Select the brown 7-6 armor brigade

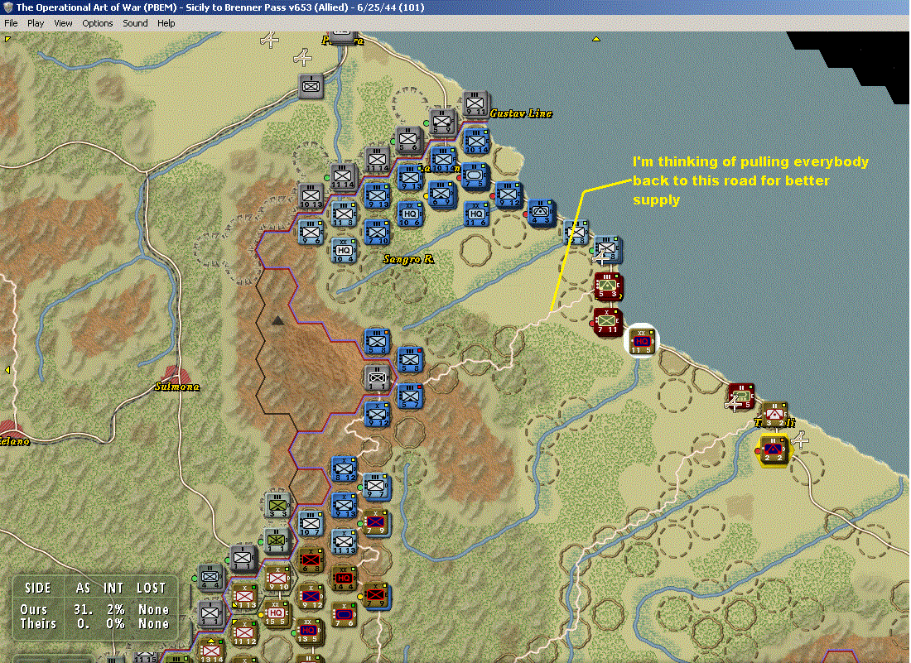coord(344,614)
